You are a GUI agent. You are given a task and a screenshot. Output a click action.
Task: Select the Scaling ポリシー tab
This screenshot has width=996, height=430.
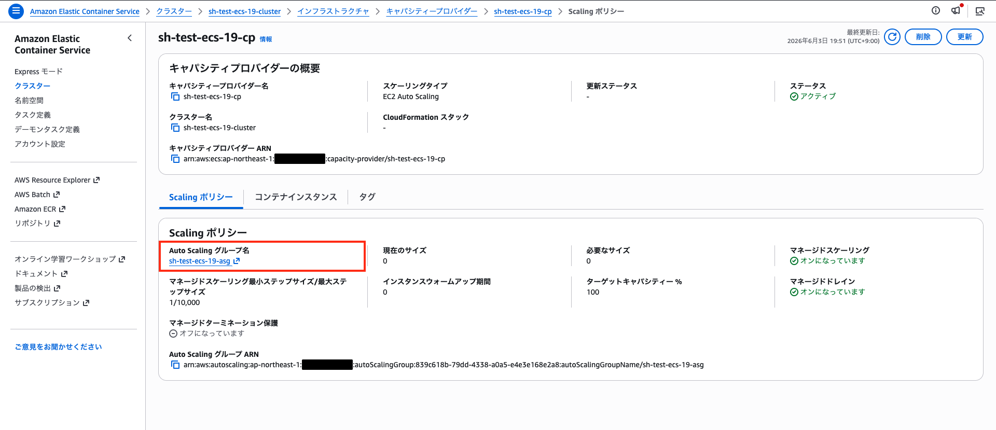click(201, 197)
